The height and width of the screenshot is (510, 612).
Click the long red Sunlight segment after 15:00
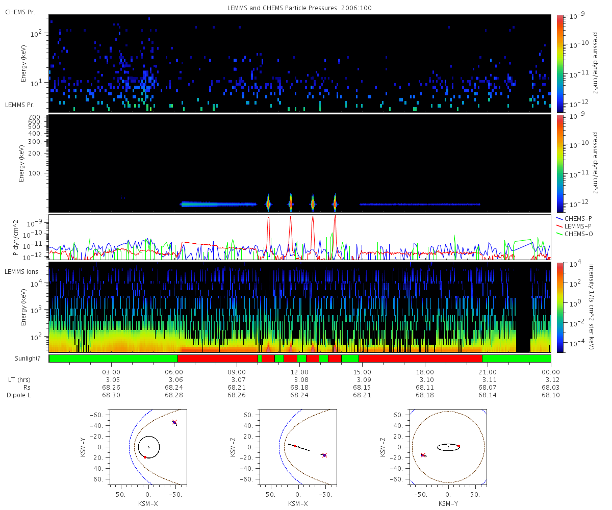[420, 359]
